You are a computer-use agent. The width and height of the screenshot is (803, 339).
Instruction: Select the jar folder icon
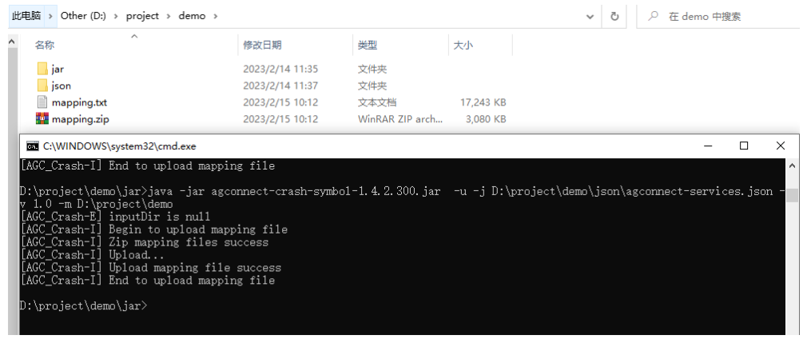coord(42,69)
